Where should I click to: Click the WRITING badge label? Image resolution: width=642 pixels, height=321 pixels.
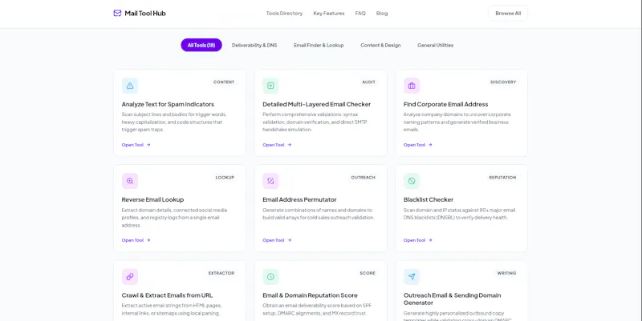(x=507, y=273)
